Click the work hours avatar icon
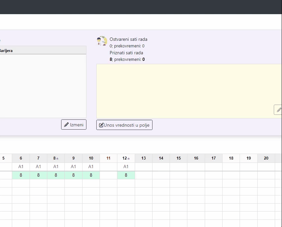Viewport: 282px width, 227px height. tap(102, 41)
